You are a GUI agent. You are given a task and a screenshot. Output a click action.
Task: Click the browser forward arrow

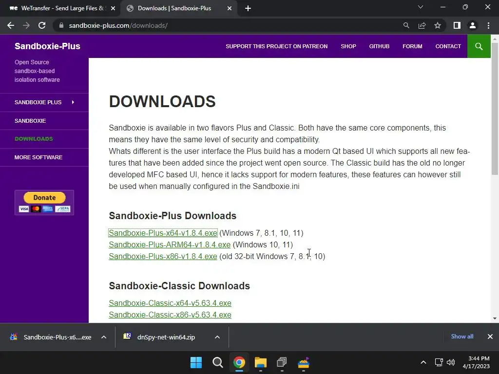(x=26, y=25)
